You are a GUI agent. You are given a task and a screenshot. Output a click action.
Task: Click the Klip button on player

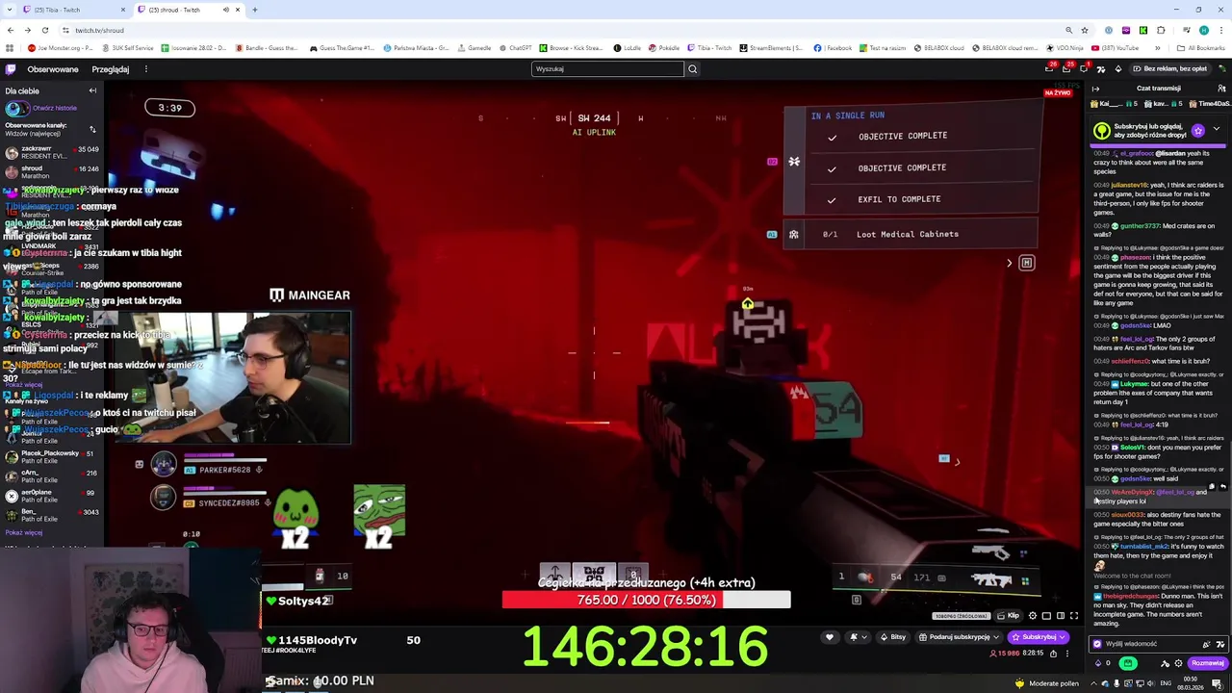pos(1009,616)
